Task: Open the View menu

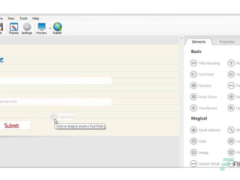Action: click(x=11, y=18)
